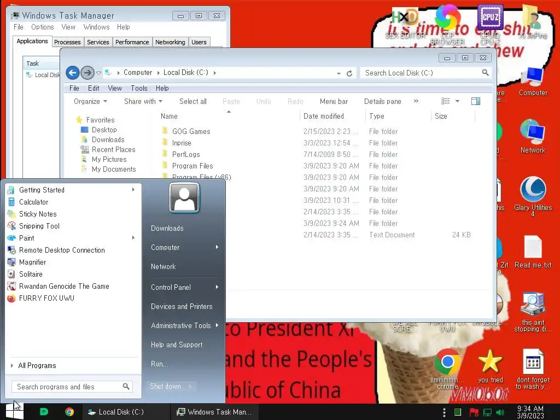Viewport: 560px width, 420px height.
Task: Open the Explorer File menu
Action: click(x=74, y=88)
